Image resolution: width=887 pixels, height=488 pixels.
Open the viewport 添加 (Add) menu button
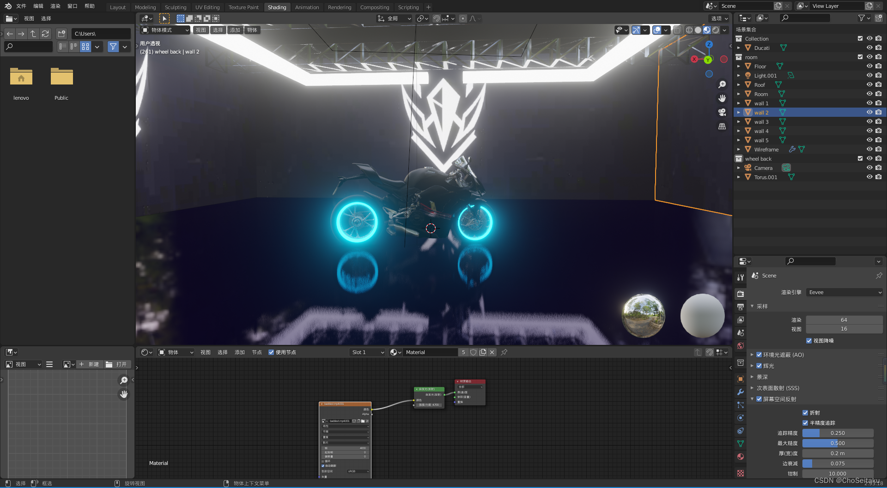(x=235, y=30)
